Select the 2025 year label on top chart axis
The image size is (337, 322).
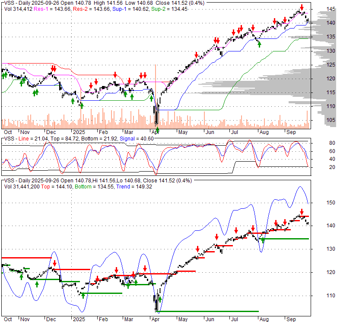[x=79, y=132]
